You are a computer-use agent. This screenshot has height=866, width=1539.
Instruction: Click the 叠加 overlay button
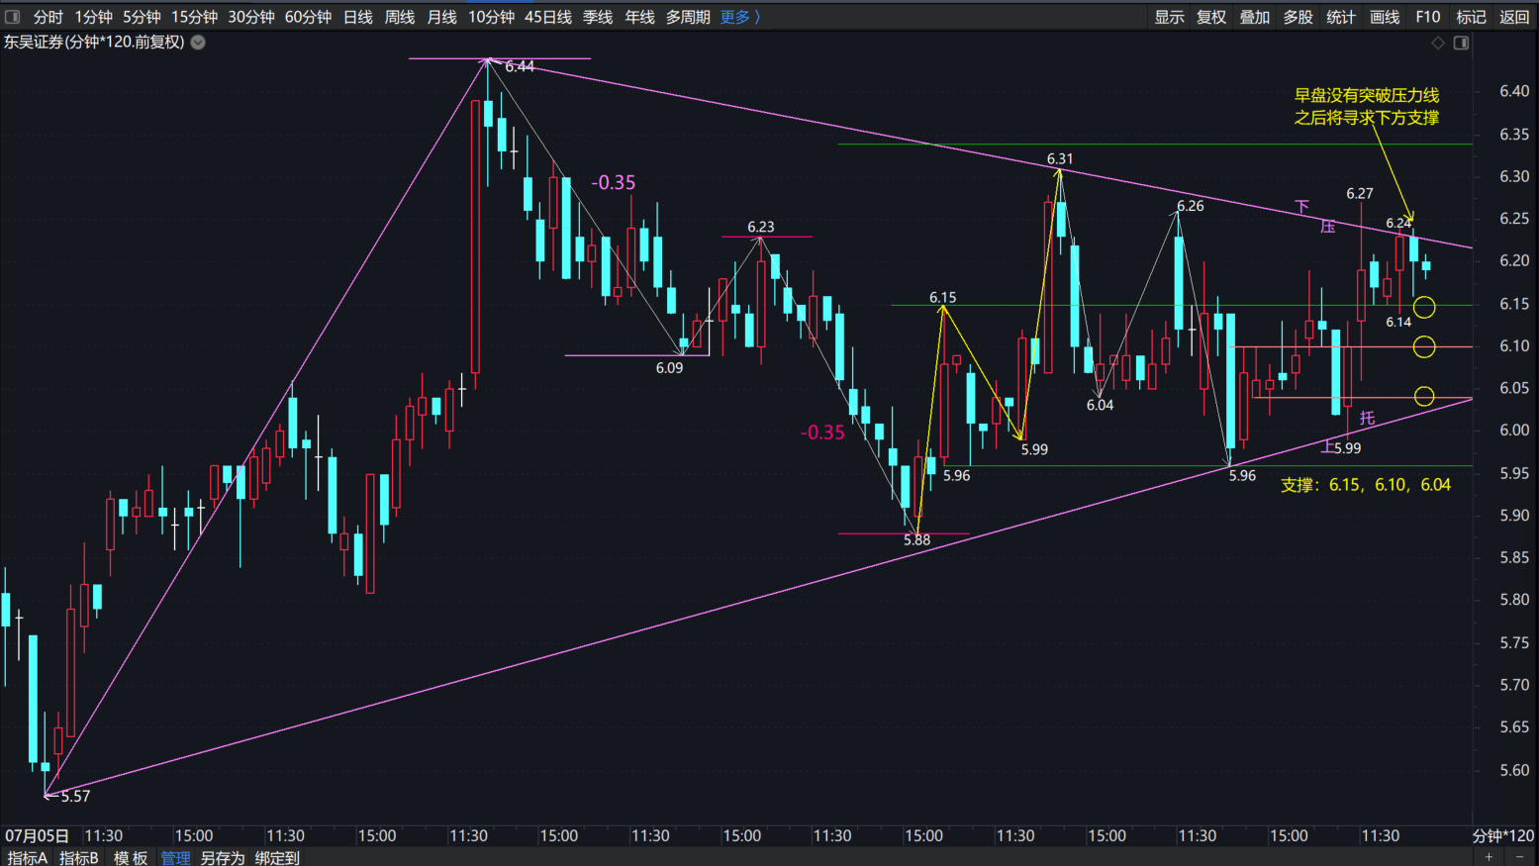tap(1255, 17)
